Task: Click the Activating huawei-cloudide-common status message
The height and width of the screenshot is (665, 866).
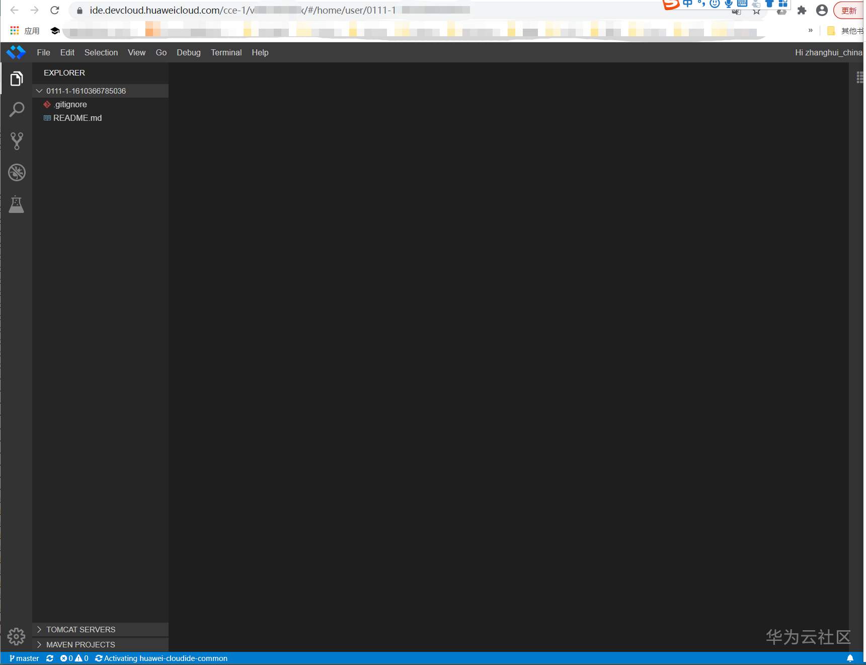Action: tap(161, 658)
